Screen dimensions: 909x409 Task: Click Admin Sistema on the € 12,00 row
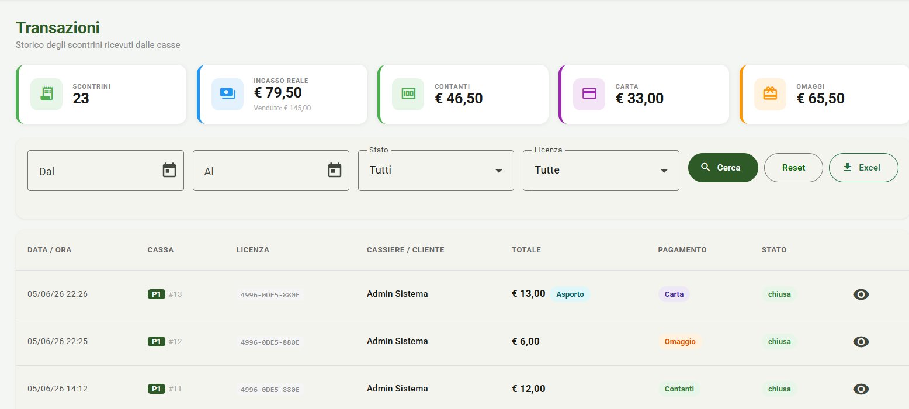click(x=397, y=389)
